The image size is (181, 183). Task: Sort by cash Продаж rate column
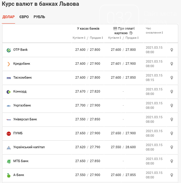point(97,38)
